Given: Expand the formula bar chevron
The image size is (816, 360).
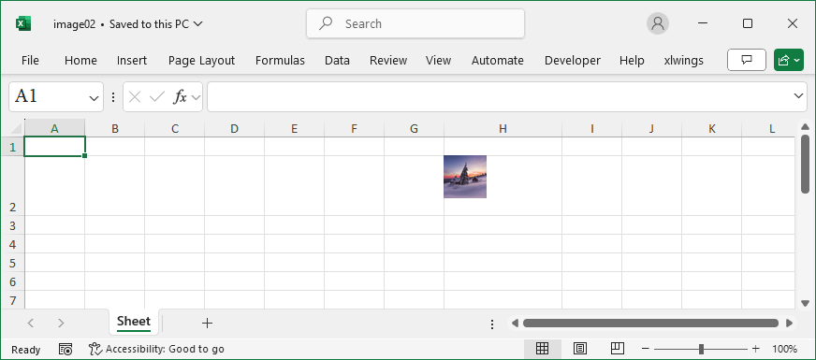Looking at the screenshot, I should click(x=798, y=95).
